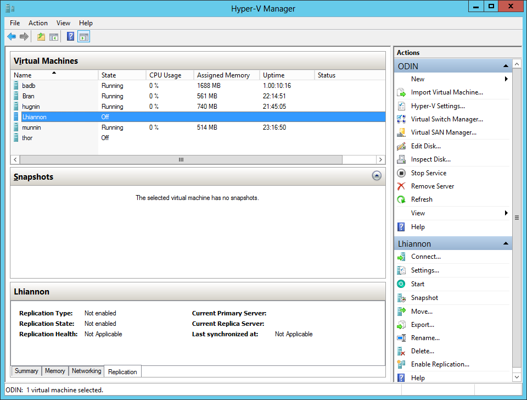This screenshot has height=400, width=527.
Task: Sort by the CPU Usage column header
Action: (x=170, y=75)
